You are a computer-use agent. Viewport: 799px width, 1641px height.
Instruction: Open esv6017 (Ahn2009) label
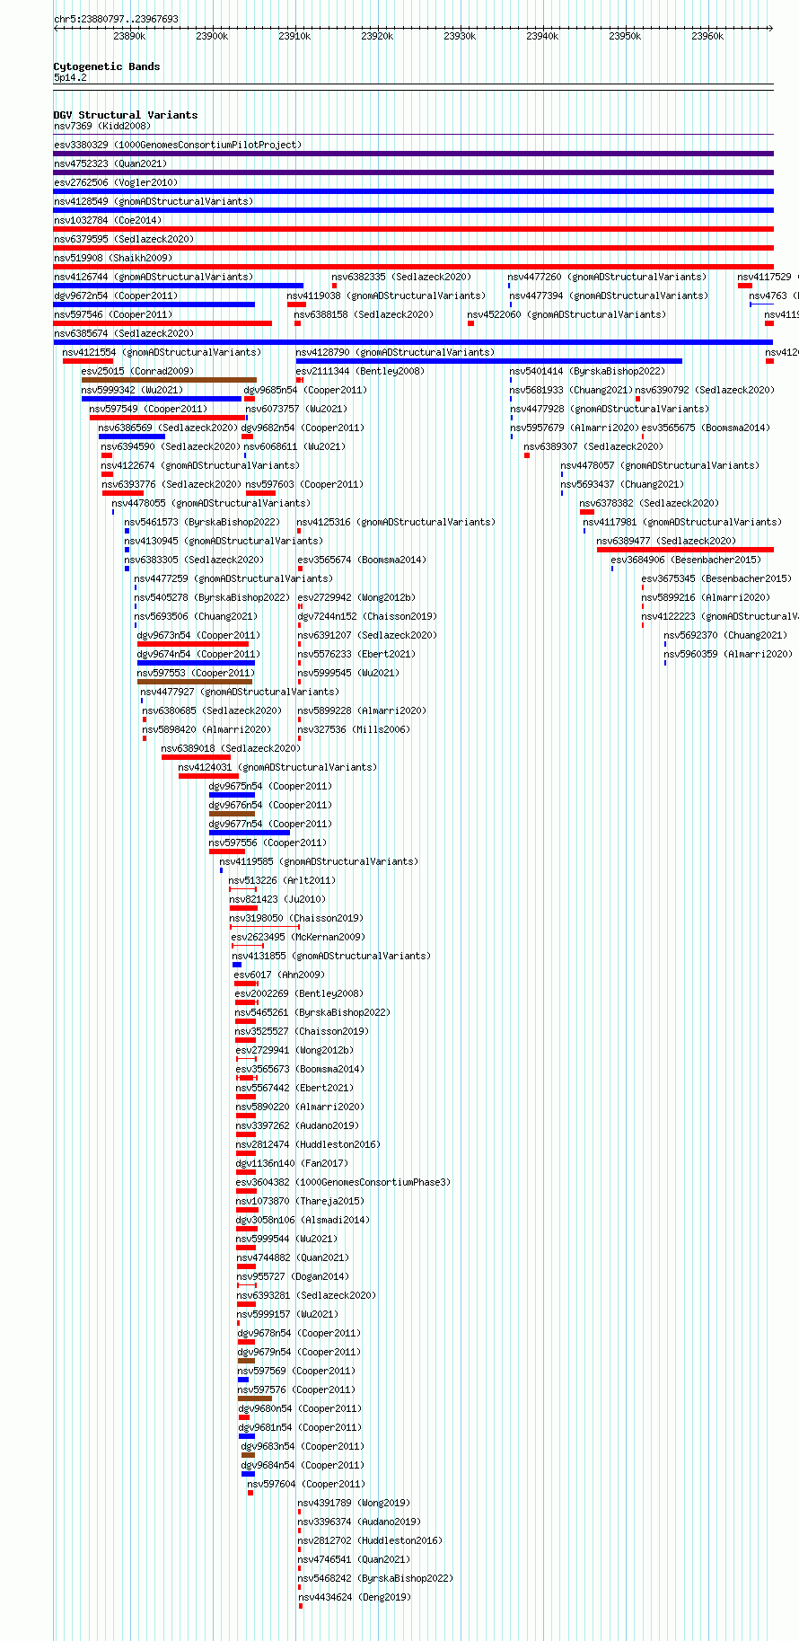click(x=279, y=975)
